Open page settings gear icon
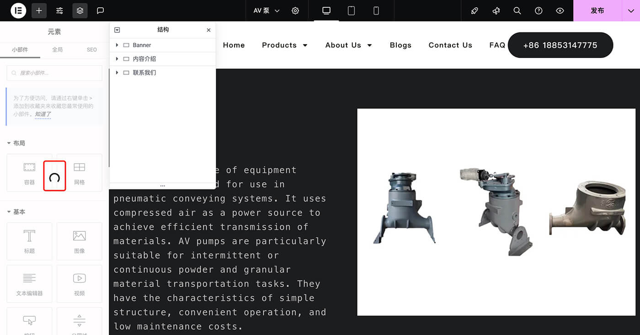This screenshot has width=640, height=335. [x=295, y=11]
